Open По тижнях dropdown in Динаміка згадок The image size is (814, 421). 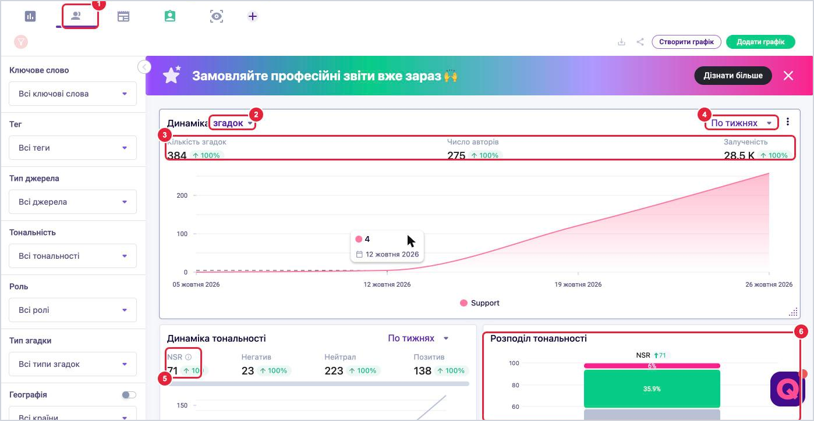742,123
